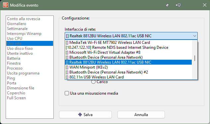Save the event with Salva
This screenshot has height=124, width=210.
(x=85, y=114)
